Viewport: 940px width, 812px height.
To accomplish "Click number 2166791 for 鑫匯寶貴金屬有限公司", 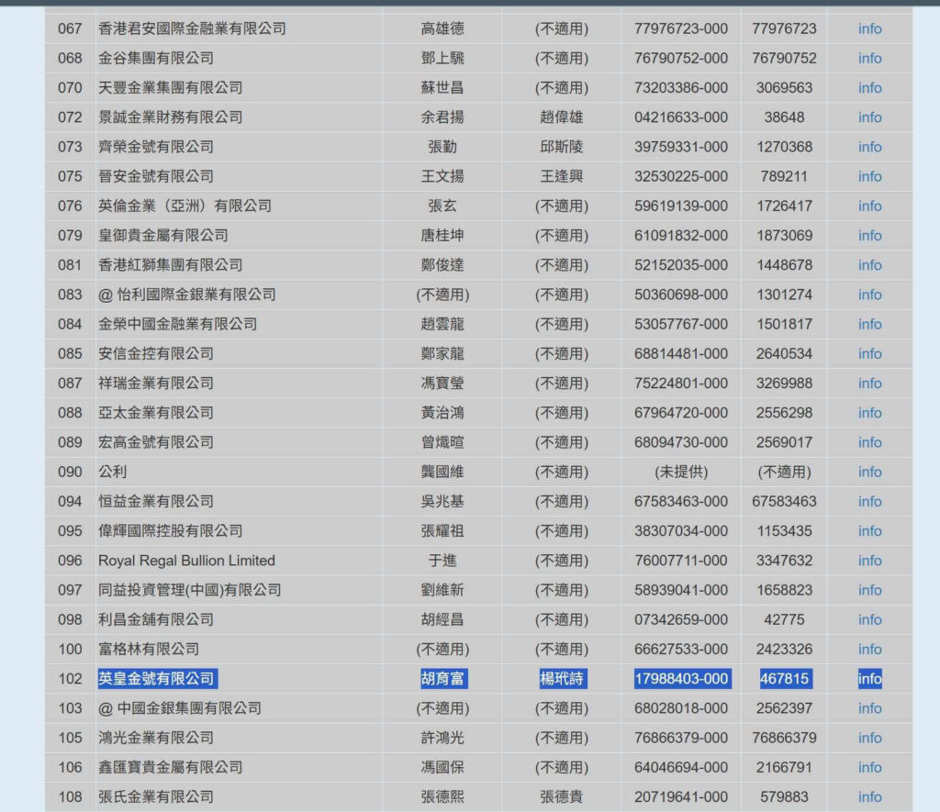I will click(x=784, y=767).
